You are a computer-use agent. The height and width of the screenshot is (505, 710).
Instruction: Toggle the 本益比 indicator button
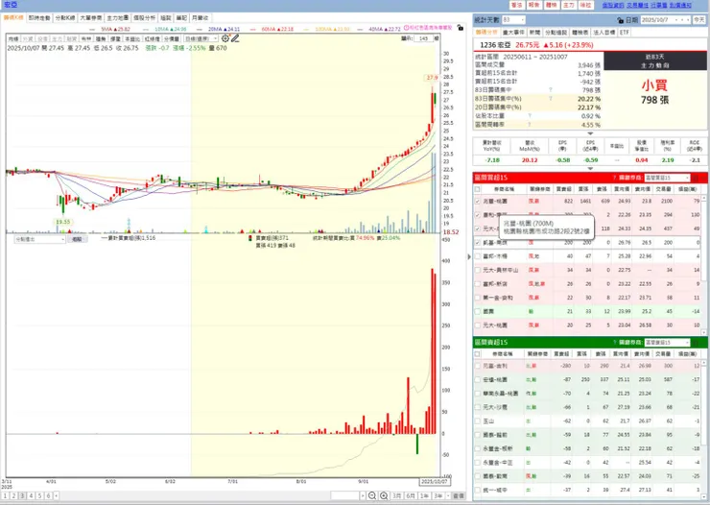coord(132,39)
